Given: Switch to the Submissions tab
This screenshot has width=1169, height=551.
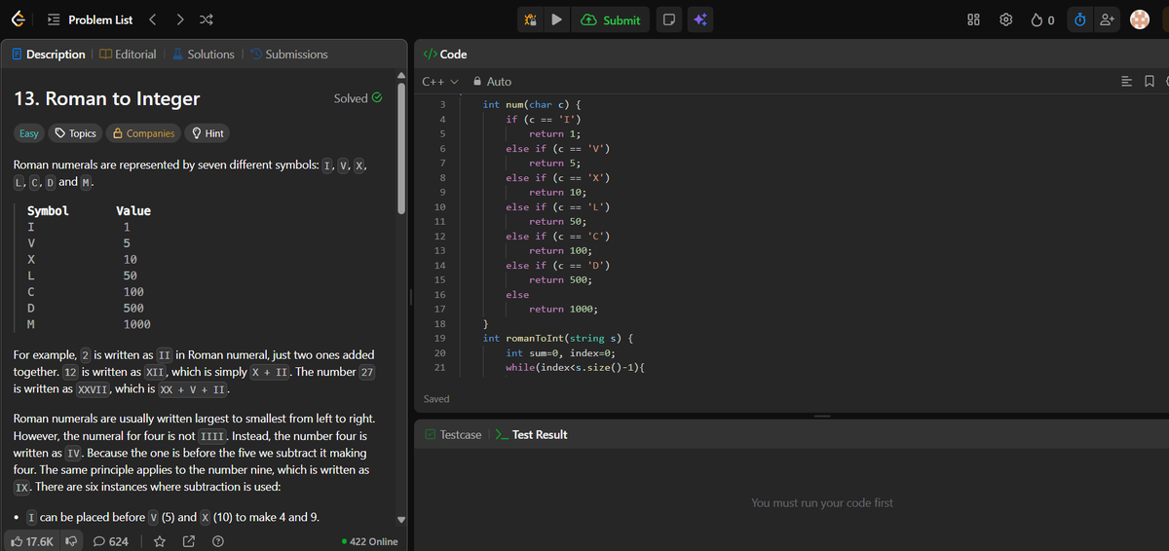Looking at the screenshot, I should tap(288, 55).
